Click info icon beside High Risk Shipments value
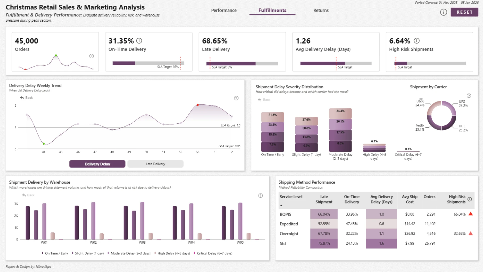Image resolution: width=483 pixels, height=272 pixels. [417, 41]
